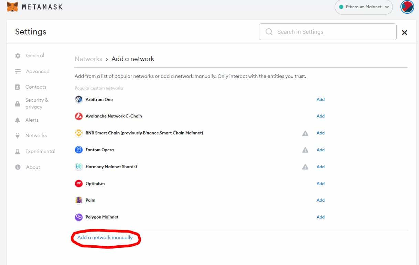Click the Advanced sliders icon
Viewport: 419px width, 265px height.
click(x=18, y=71)
